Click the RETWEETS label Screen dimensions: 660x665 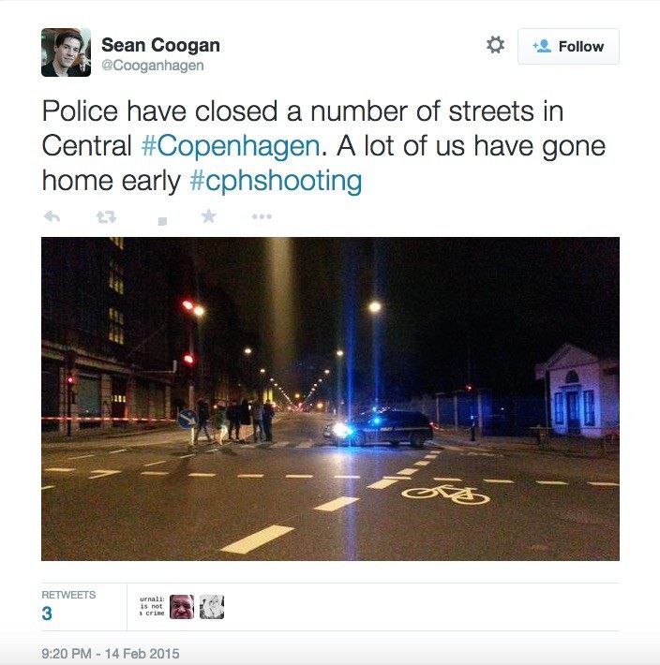coord(68,595)
